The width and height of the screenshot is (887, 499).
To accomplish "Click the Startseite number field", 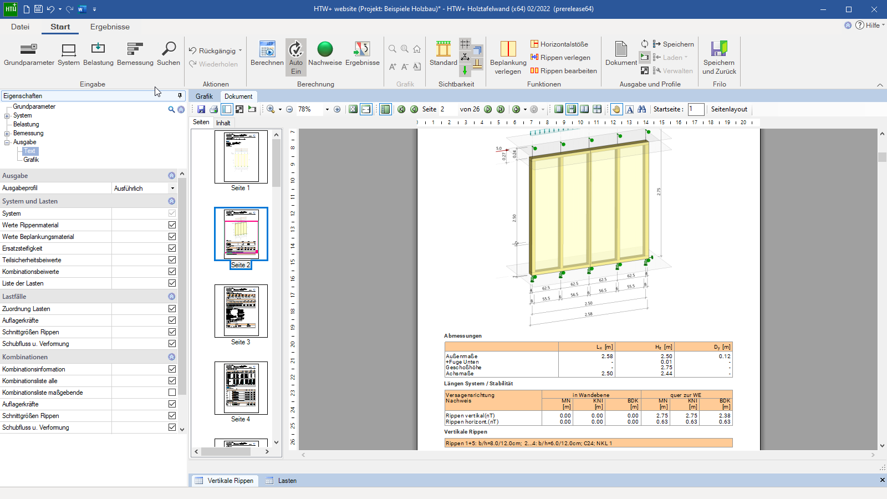I will pos(696,109).
